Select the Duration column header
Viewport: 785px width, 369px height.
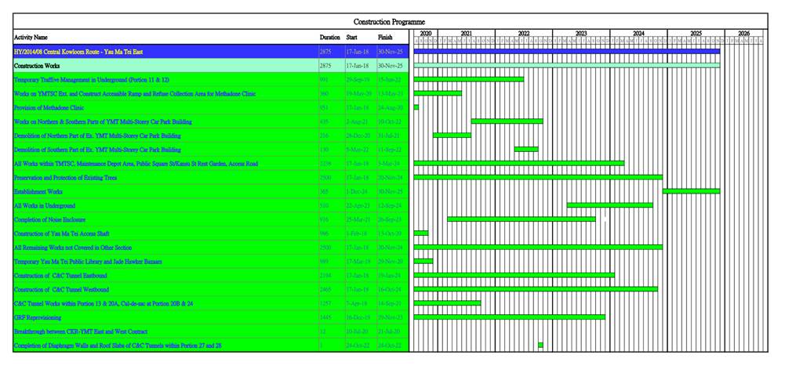click(329, 38)
